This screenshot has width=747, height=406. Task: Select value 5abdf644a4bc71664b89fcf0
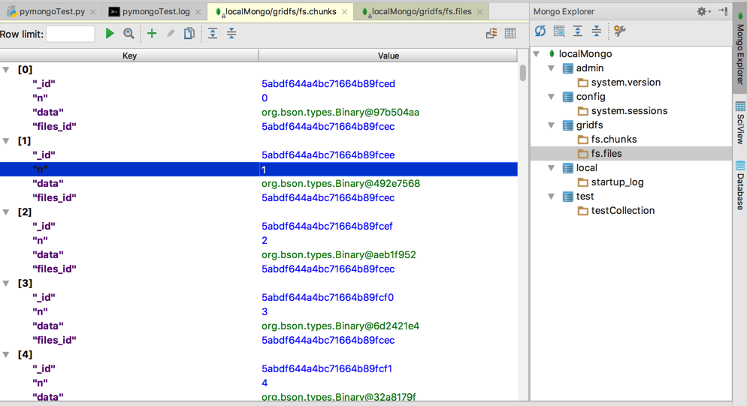point(328,298)
